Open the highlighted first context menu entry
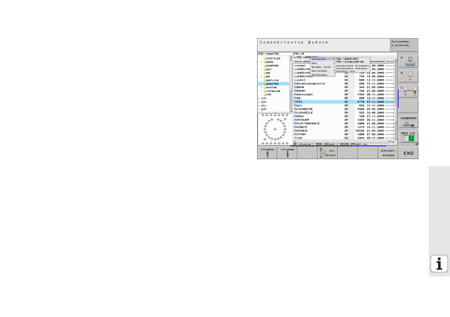 click(x=323, y=59)
